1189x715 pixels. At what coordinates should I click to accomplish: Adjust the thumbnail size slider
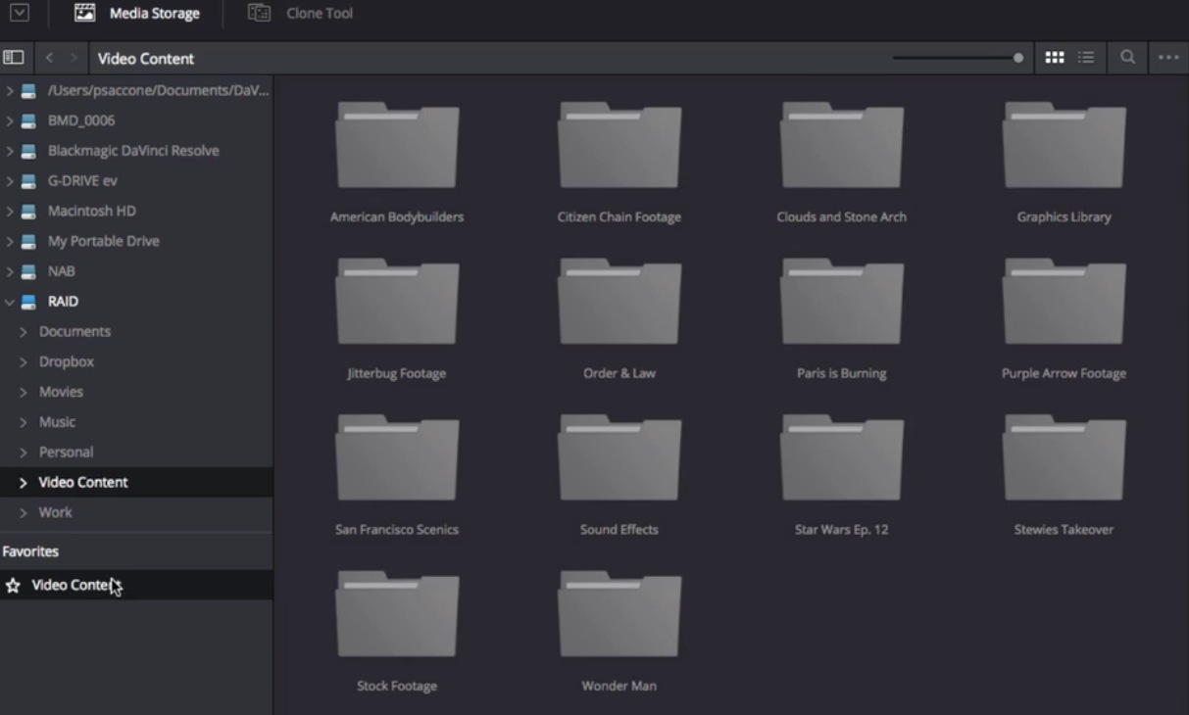click(1017, 58)
